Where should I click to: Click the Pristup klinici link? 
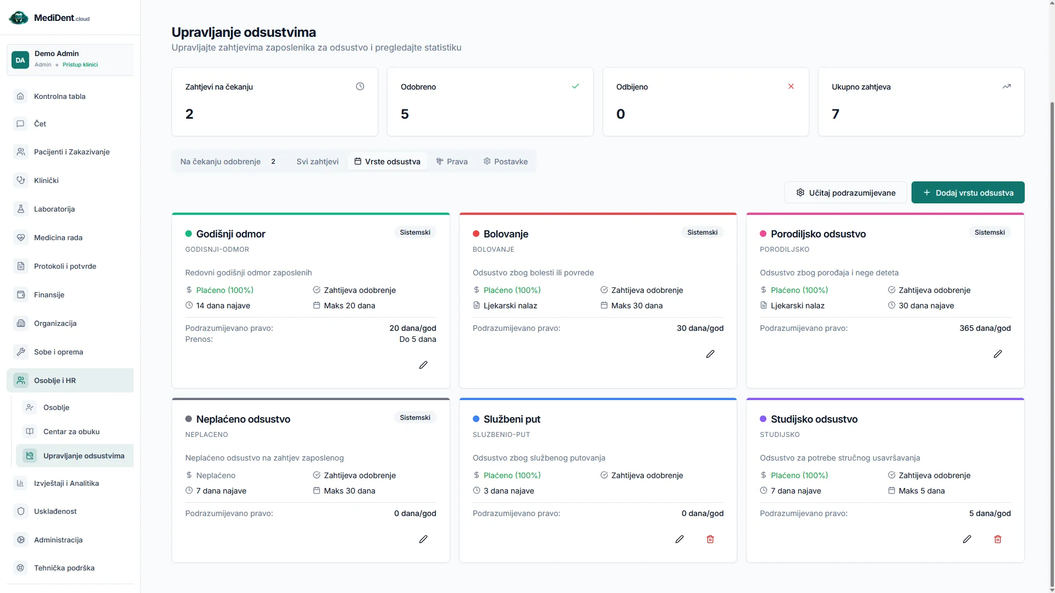coord(80,64)
